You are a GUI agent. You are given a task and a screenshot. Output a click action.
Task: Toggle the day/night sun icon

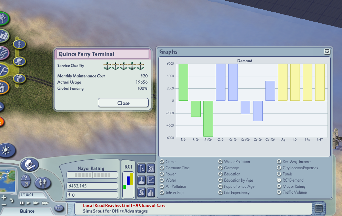7,150
